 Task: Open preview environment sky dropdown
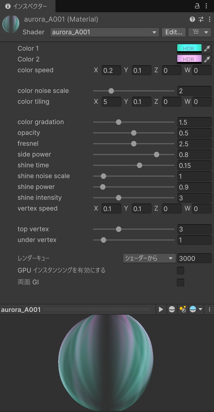pyautogui.click(x=196, y=309)
